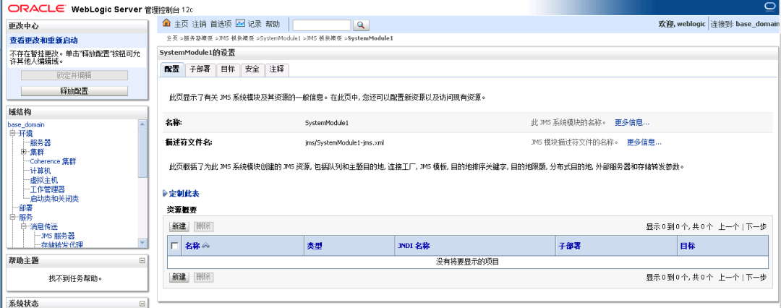This screenshot has width=781, height=308.
Task: Click the 子部署 table column header
Action: [570, 247]
